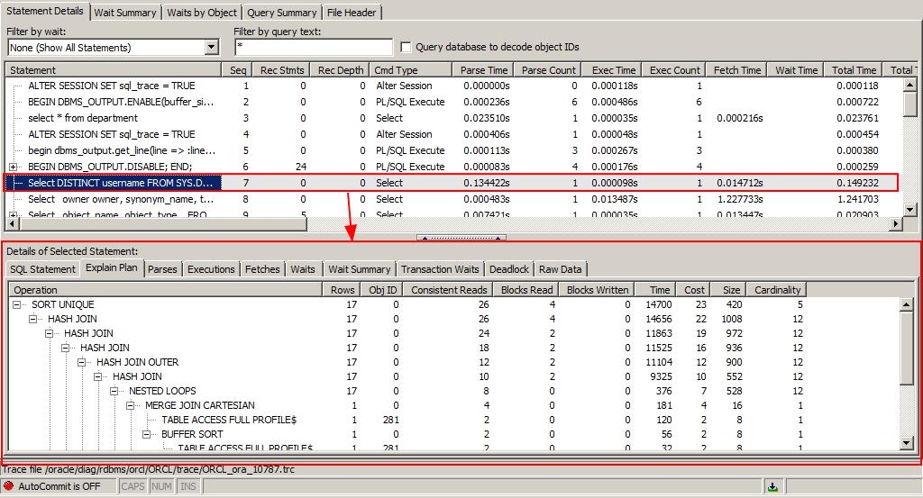Select the 'select * from department' statement
923x498 pixels.
pos(83,118)
